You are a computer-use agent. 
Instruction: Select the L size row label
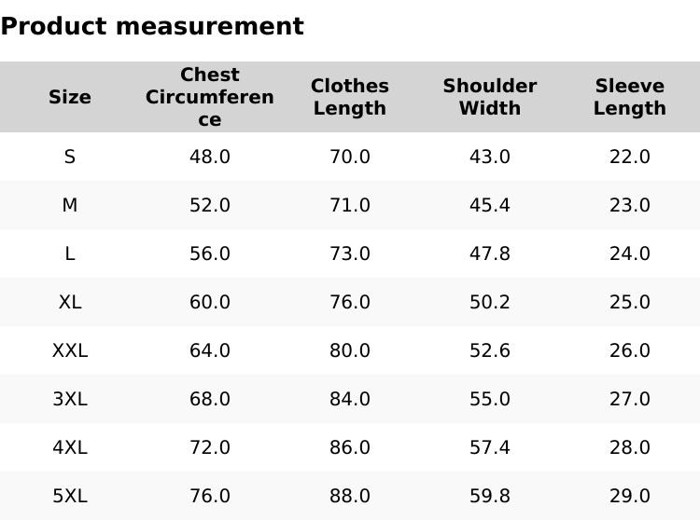point(70,253)
